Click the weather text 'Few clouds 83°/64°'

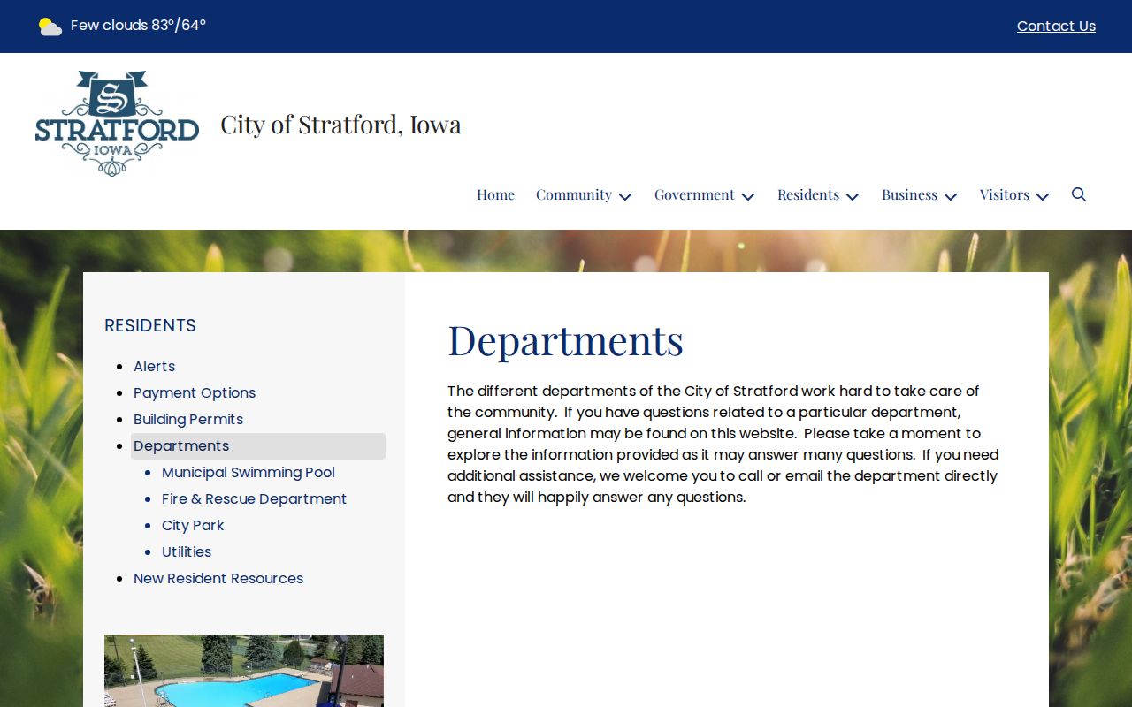tap(138, 26)
